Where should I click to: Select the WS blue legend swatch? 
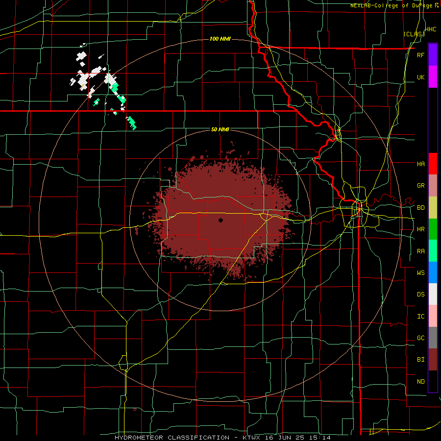[433, 272]
